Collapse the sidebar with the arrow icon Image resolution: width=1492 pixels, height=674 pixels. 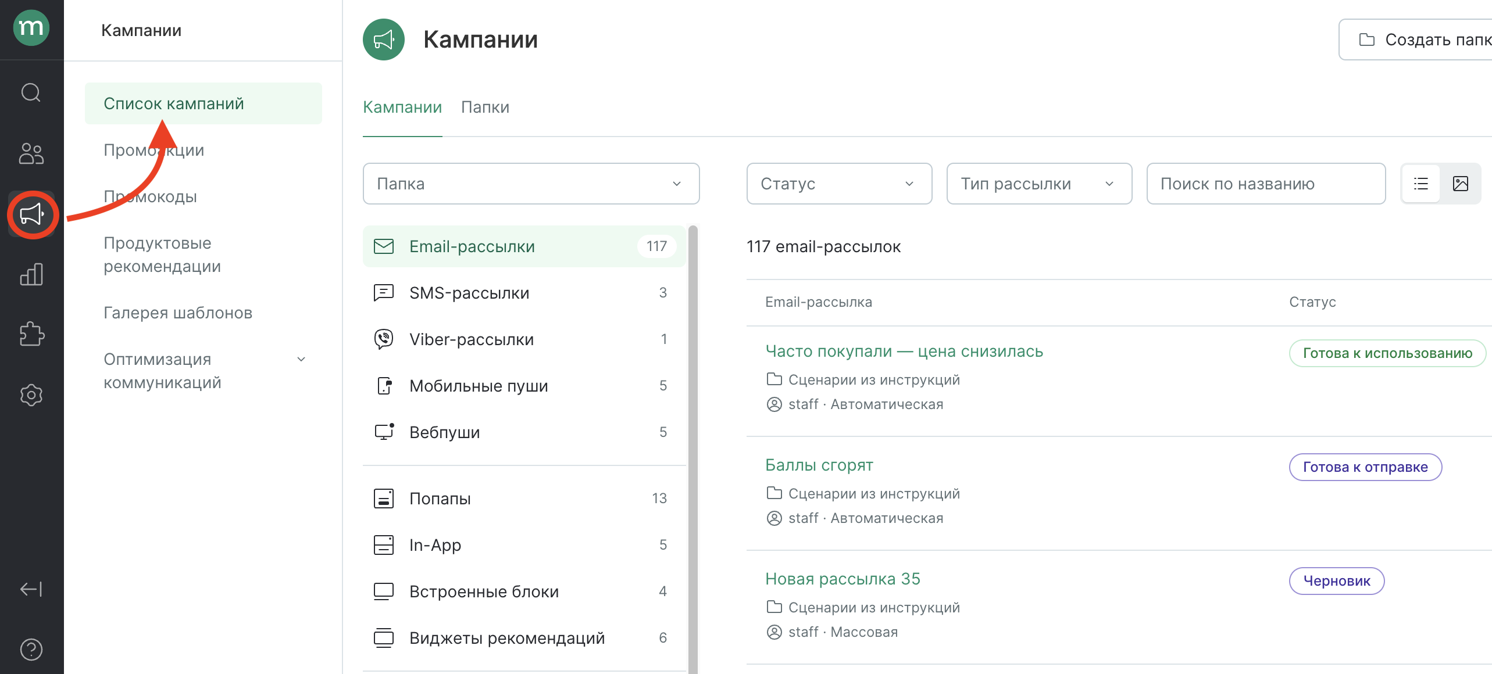click(31, 589)
